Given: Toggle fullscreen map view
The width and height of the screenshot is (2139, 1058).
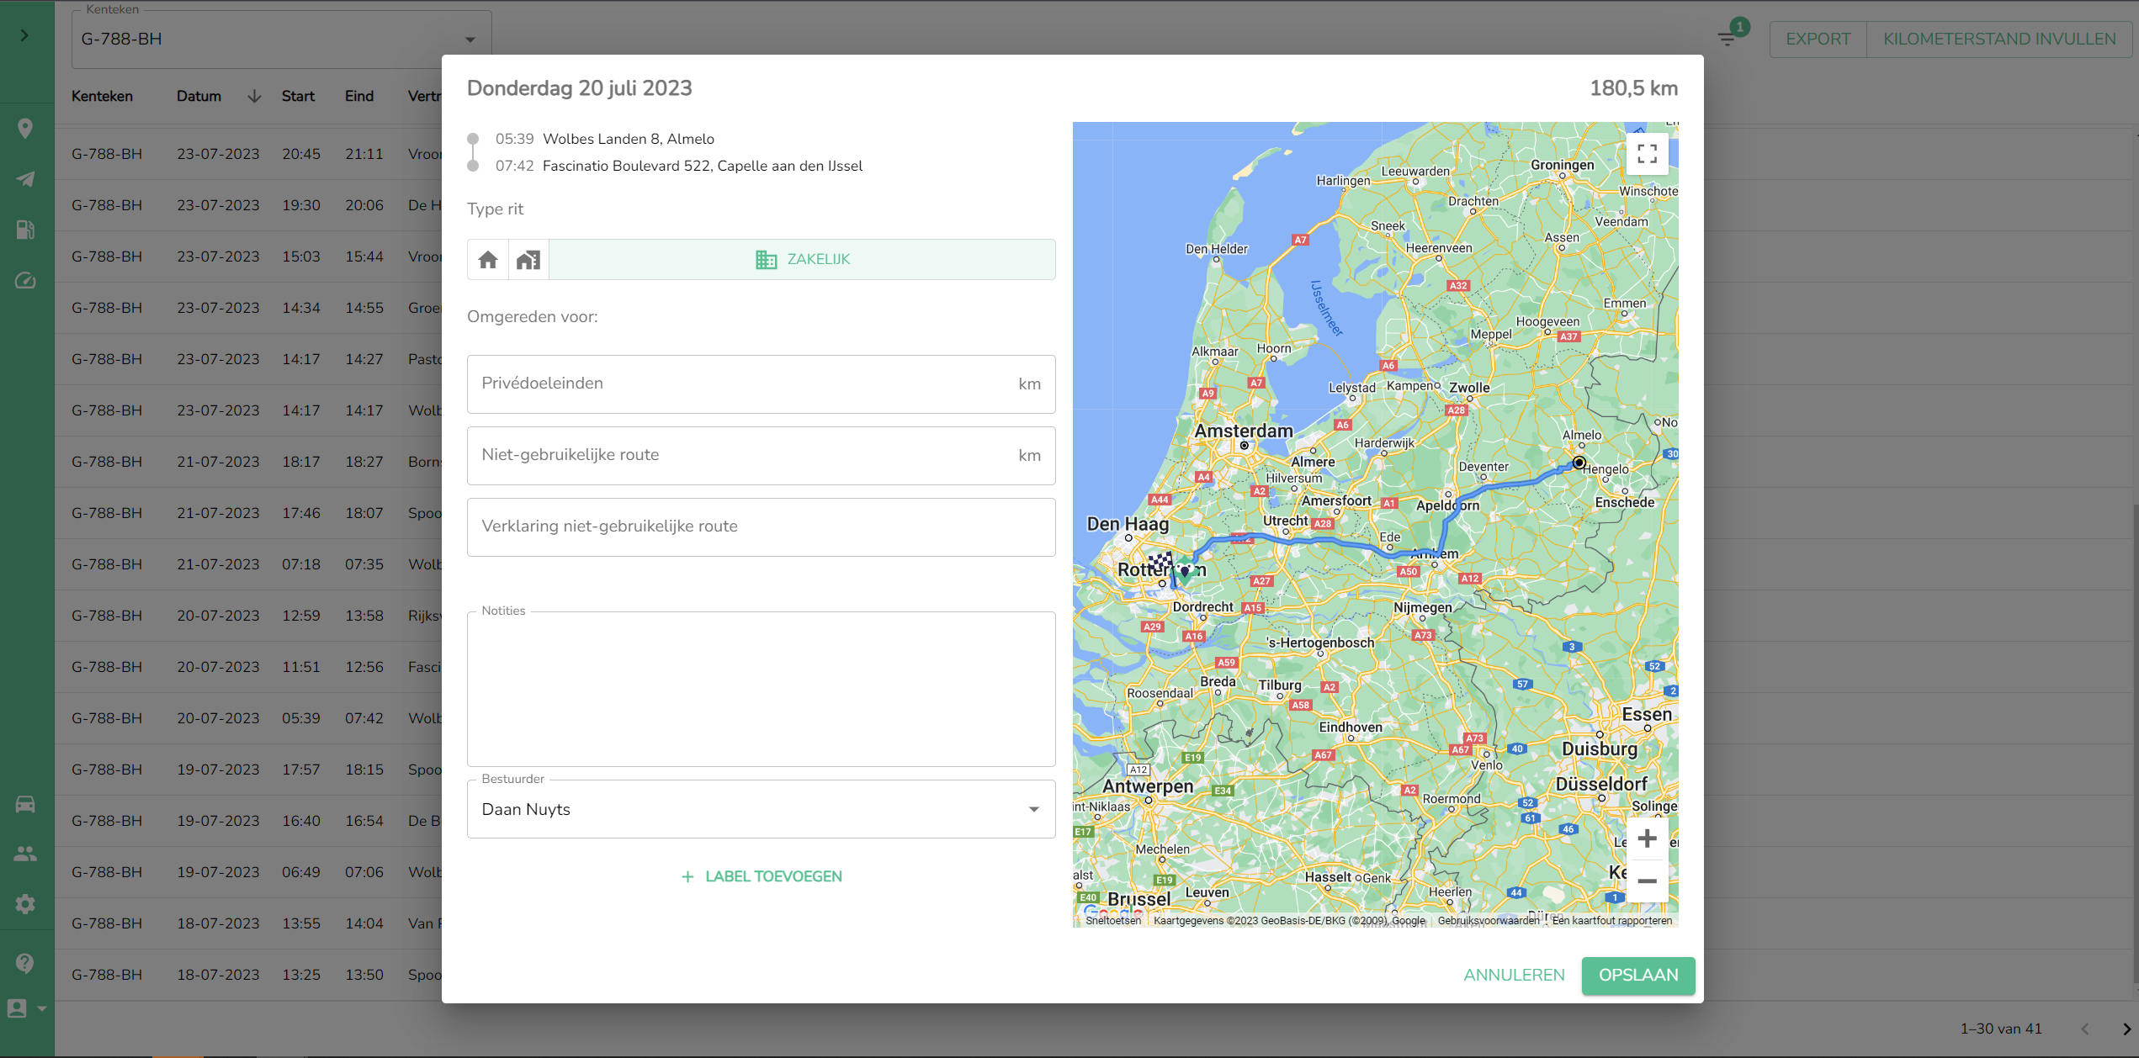Looking at the screenshot, I should coord(1647,154).
